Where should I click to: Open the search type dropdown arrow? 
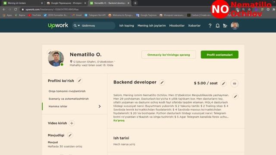[78, 26]
